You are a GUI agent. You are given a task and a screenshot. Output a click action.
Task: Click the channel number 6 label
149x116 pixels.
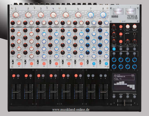coord(78,9)
